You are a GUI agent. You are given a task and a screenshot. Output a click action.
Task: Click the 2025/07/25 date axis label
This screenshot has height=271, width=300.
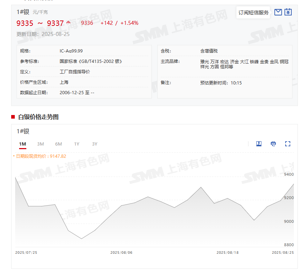tap(26, 253)
